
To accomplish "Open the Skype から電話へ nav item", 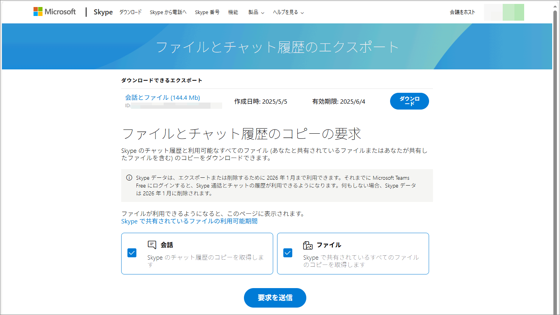I will 168,12.
